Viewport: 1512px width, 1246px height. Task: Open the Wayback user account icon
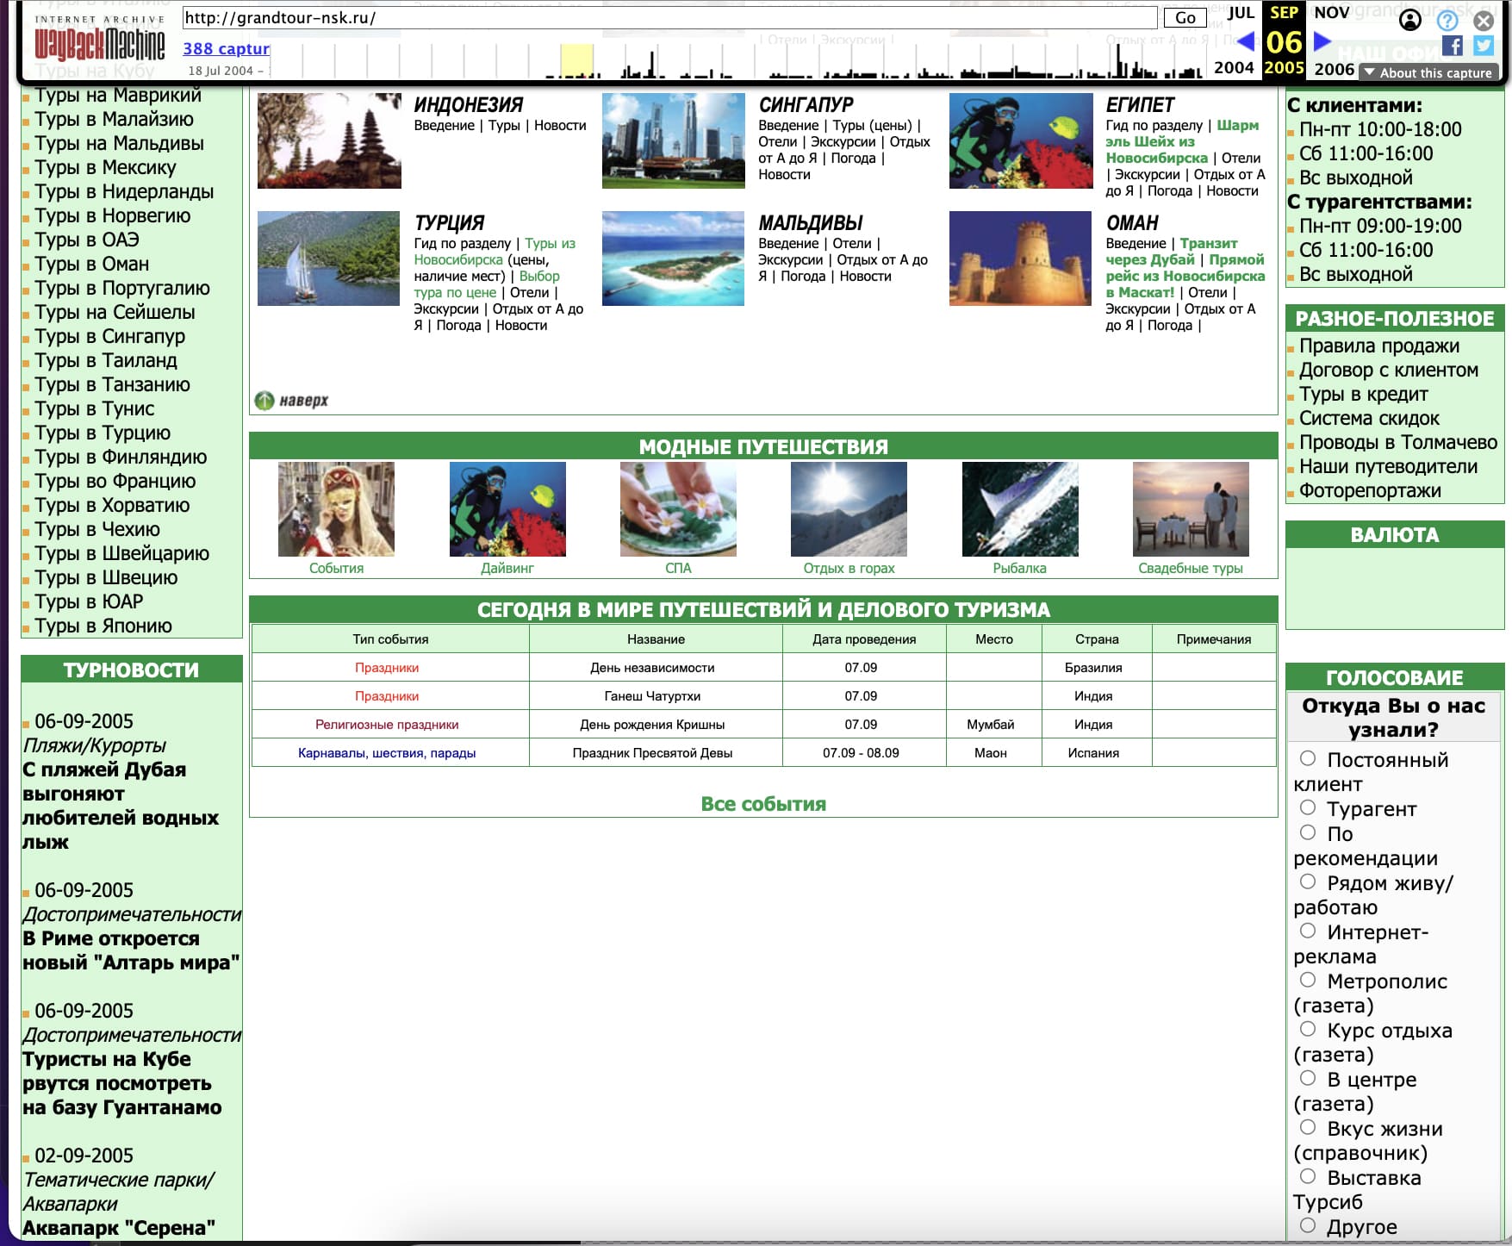(1409, 19)
